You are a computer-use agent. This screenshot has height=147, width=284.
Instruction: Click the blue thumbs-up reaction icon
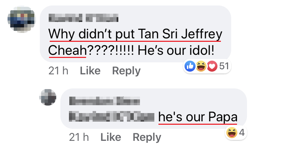pyautogui.click(x=190, y=66)
